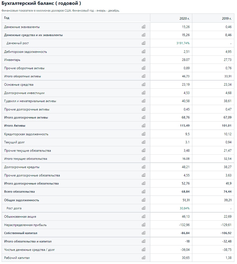The width and height of the screenshot is (237, 264).
Task: View chart of Прочие оборотные активы
Action: [x=143, y=68]
